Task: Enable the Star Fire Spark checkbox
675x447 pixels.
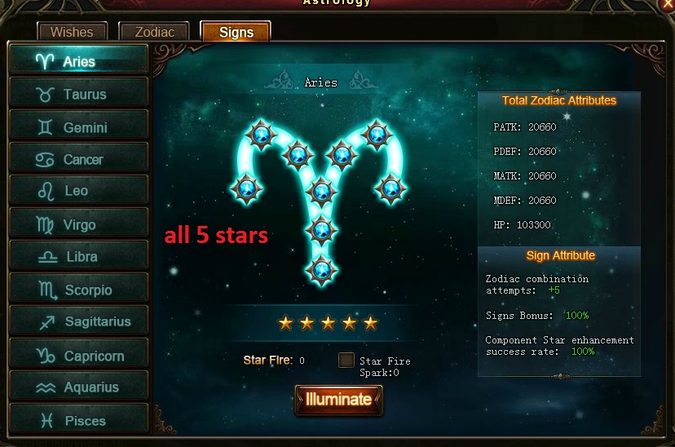Action: (346, 360)
